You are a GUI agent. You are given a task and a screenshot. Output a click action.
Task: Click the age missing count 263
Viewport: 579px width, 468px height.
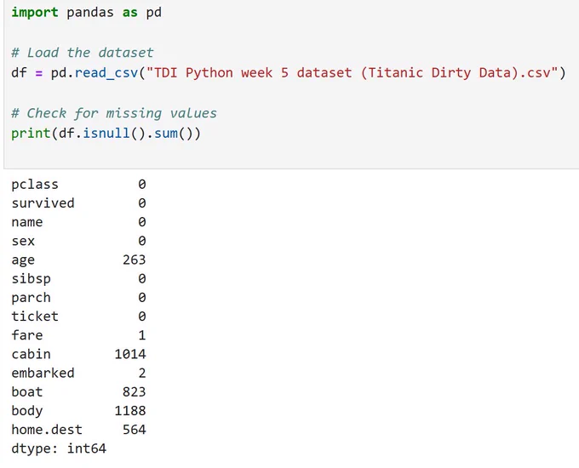point(134,260)
